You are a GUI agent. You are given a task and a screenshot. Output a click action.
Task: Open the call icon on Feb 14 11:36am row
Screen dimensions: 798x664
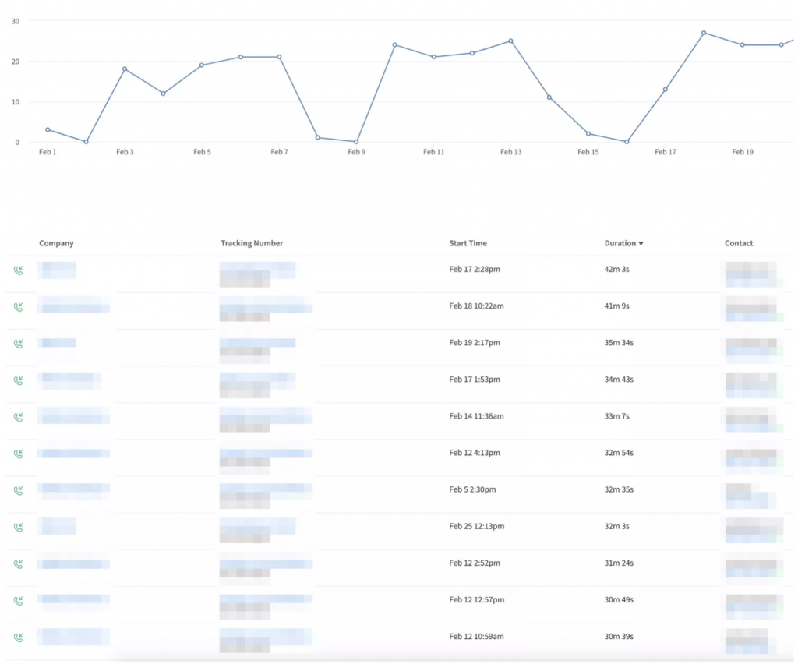coord(18,417)
